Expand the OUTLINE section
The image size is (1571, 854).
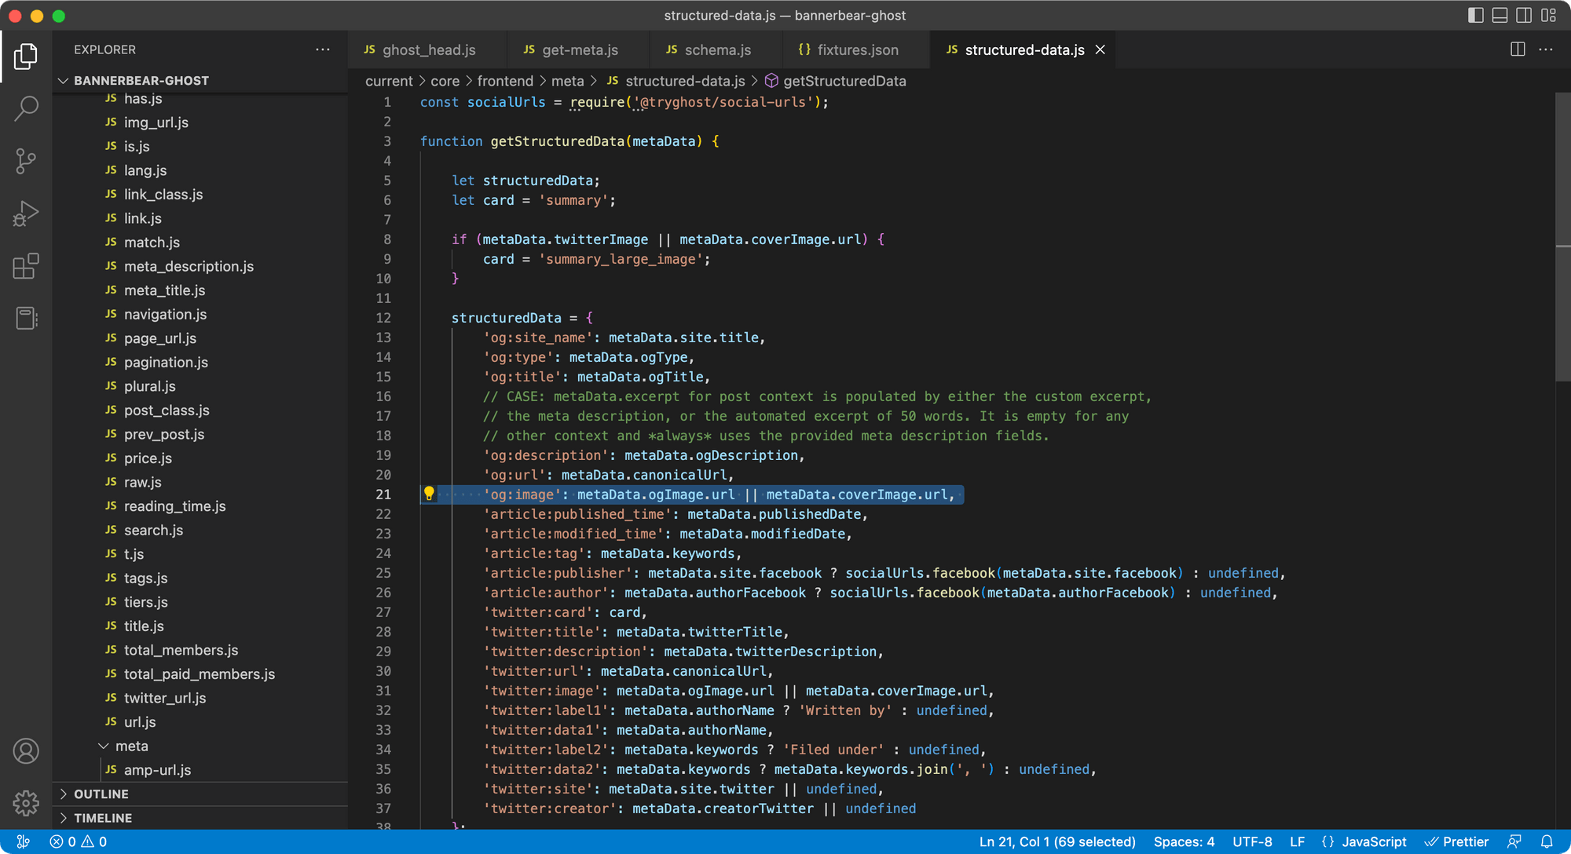pos(101,794)
